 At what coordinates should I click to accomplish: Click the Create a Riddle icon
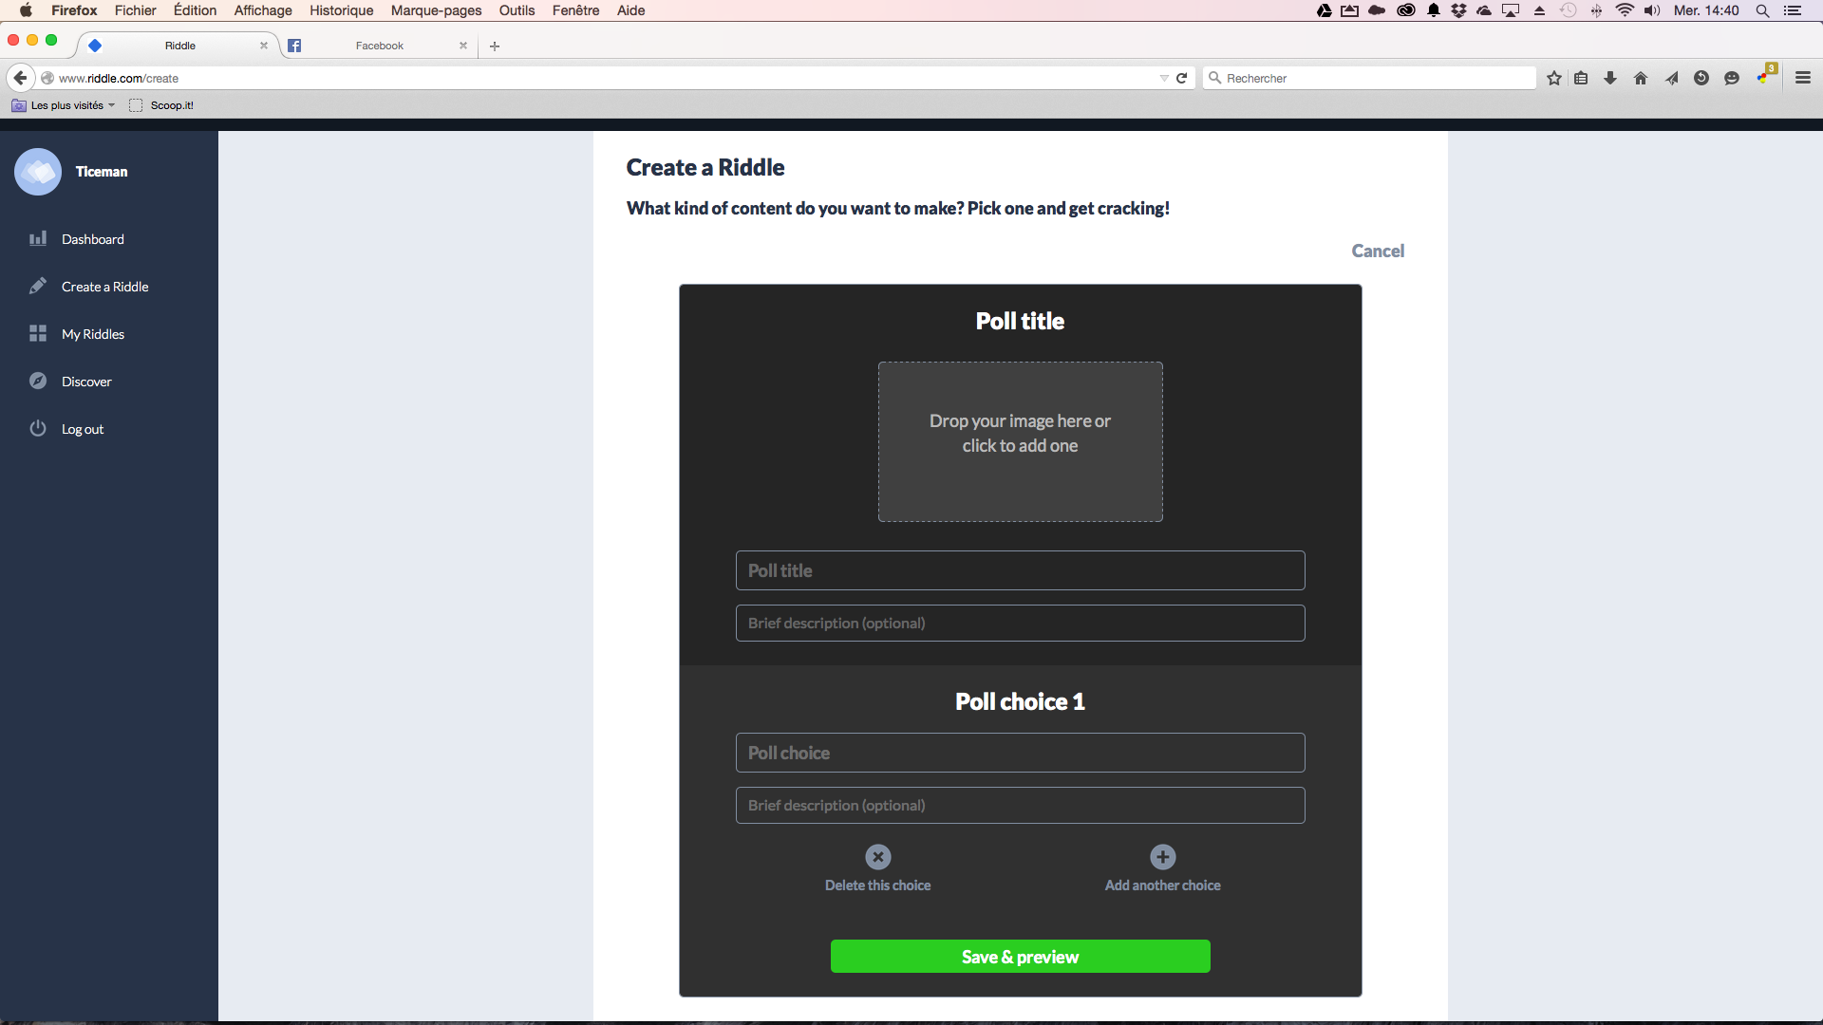[x=38, y=286]
